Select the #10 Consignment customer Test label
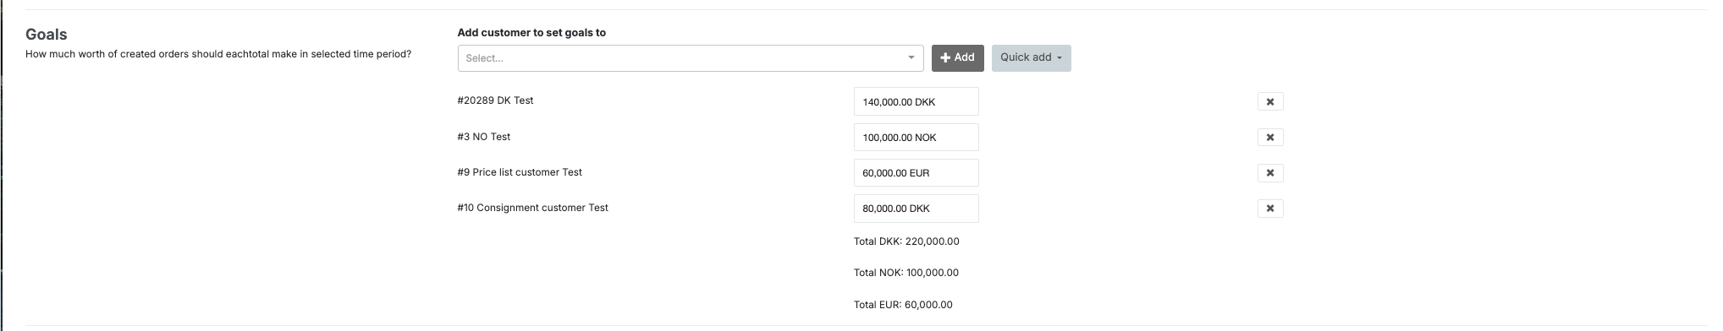This screenshot has height=331, width=1723. click(x=532, y=208)
